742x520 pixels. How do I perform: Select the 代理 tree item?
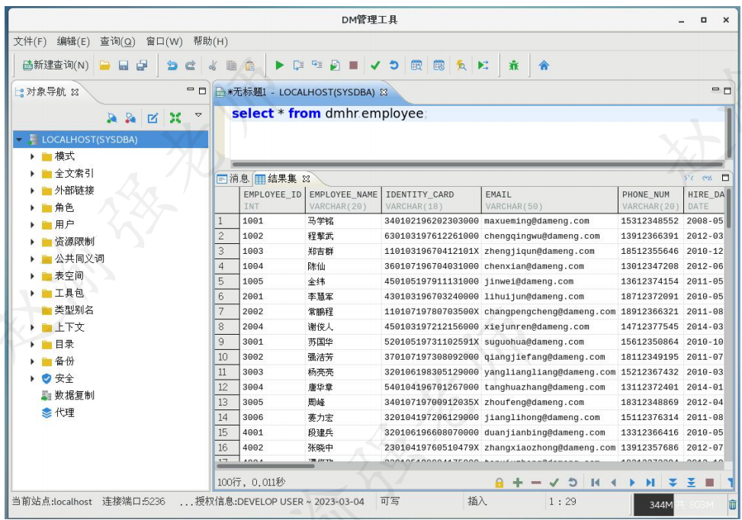click(x=58, y=412)
